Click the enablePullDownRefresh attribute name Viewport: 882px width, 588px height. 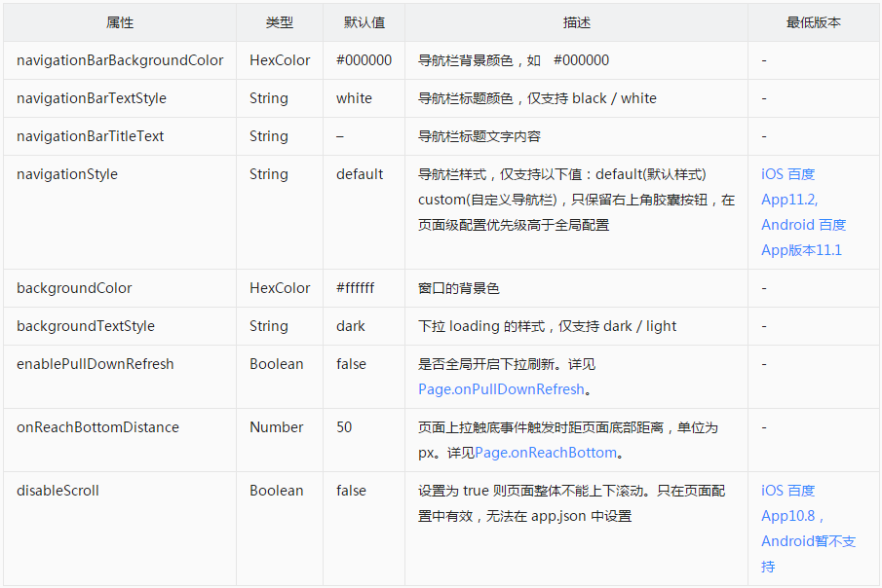point(93,364)
